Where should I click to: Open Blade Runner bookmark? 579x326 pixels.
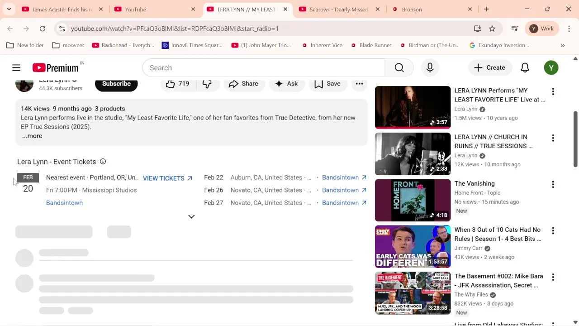[x=370, y=45]
